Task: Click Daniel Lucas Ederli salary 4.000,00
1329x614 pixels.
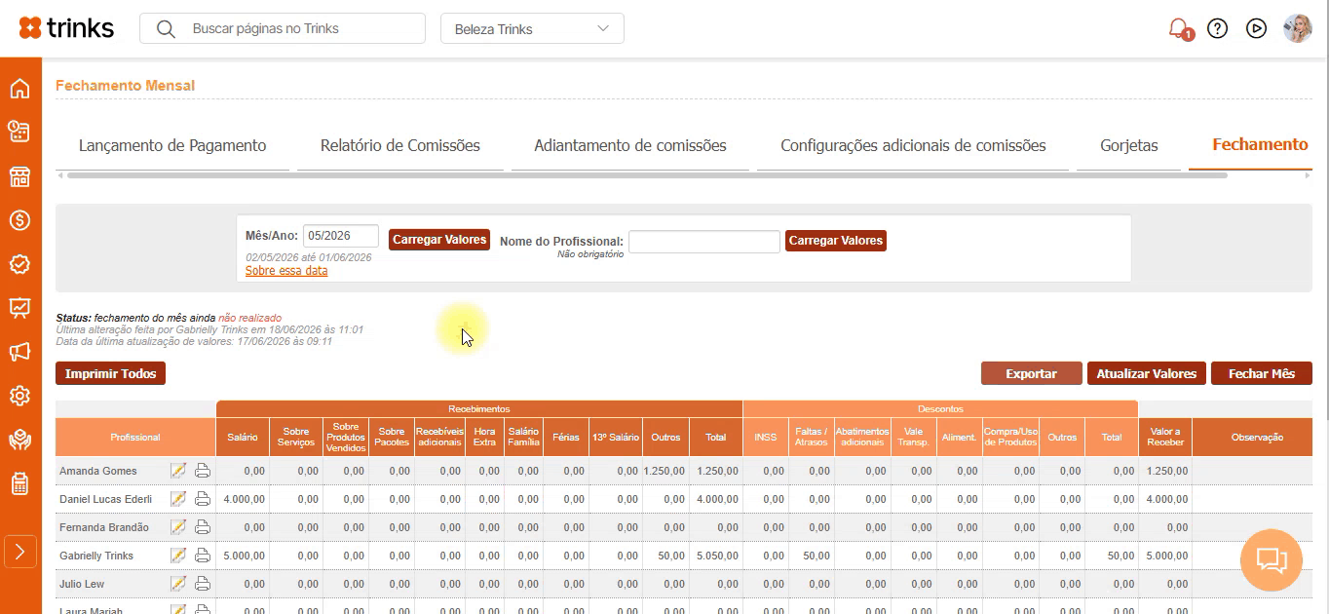Action: click(x=245, y=499)
